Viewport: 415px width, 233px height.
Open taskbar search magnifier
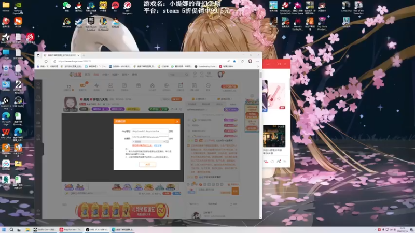tap(11, 230)
